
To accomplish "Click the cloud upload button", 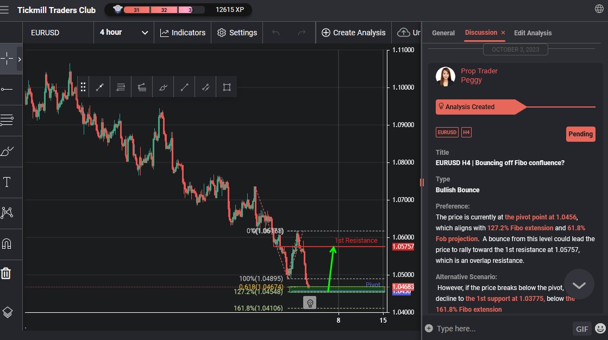I will (409, 33).
